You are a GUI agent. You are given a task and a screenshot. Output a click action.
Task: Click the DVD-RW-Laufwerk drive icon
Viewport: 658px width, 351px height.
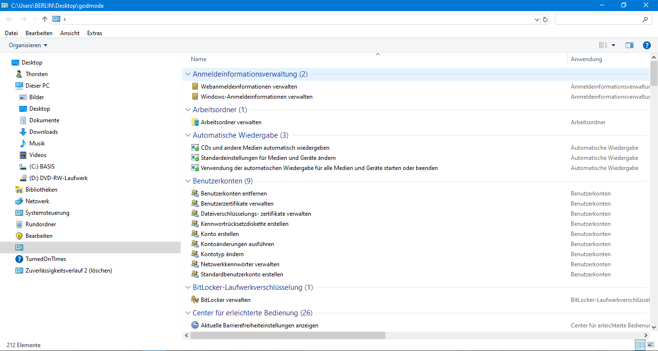[x=23, y=178]
